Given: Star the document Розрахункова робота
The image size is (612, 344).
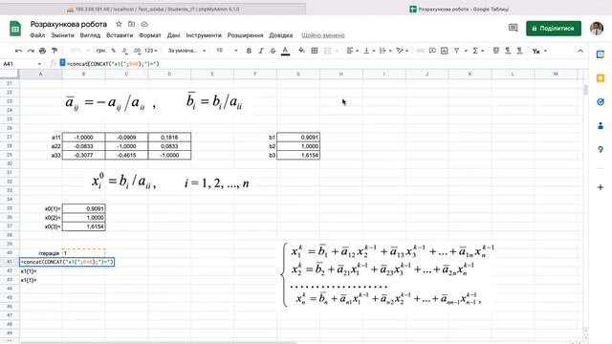Looking at the screenshot, I should 119,24.
